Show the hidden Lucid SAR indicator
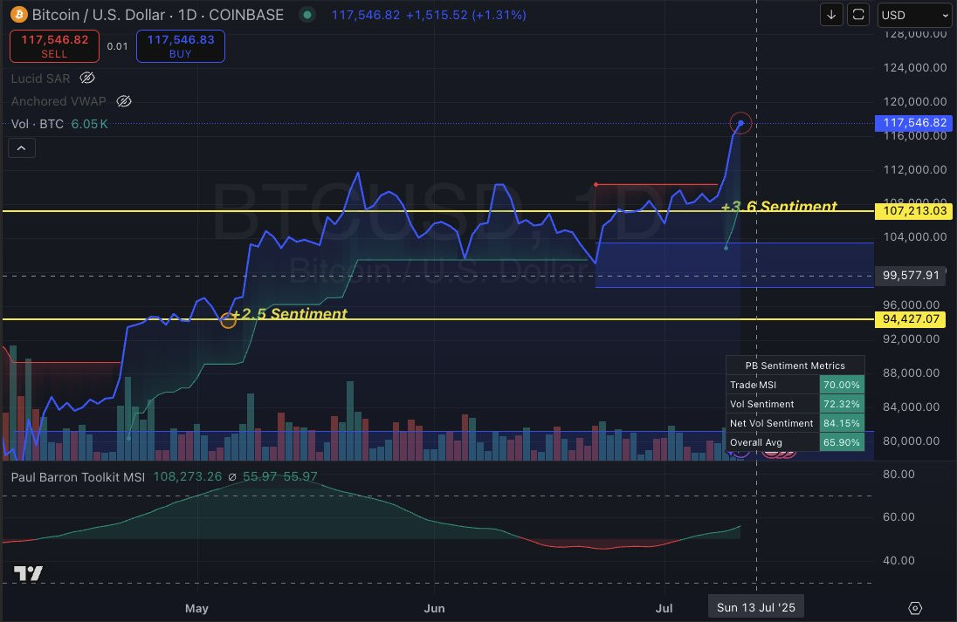Viewport: 957px width, 622px height. pyautogui.click(x=87, y=78)
